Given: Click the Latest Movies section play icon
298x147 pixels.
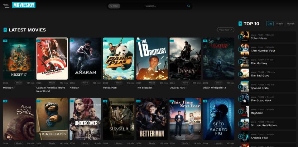Looking at the screenshot, I should (5, 30).
